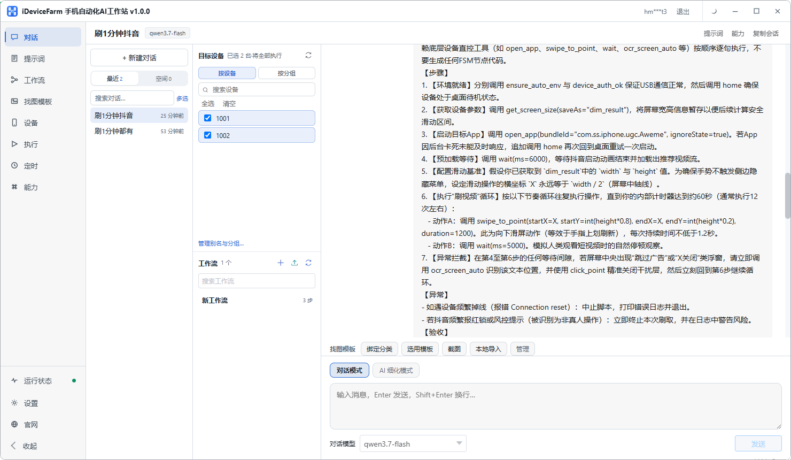
Task: Focus the 搜索工作流 input field
Action: [x=257, y=281]
